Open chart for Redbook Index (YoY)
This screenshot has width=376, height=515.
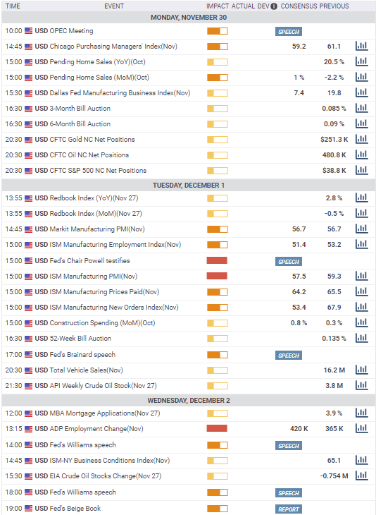(362, 198)
